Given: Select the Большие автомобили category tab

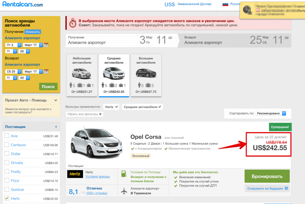Looking at the screenshot, I should click(146, 75).
